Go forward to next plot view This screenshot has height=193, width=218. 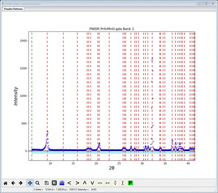click(21, 183)
